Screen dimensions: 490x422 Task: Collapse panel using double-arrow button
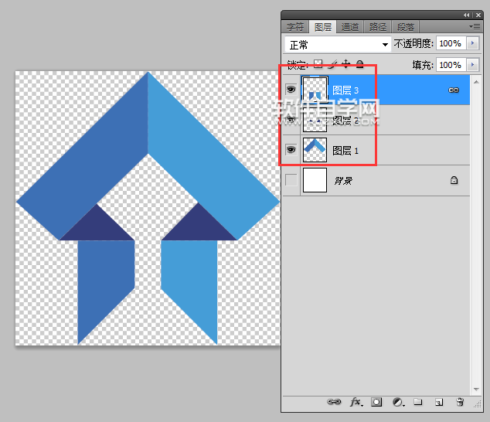466,15
